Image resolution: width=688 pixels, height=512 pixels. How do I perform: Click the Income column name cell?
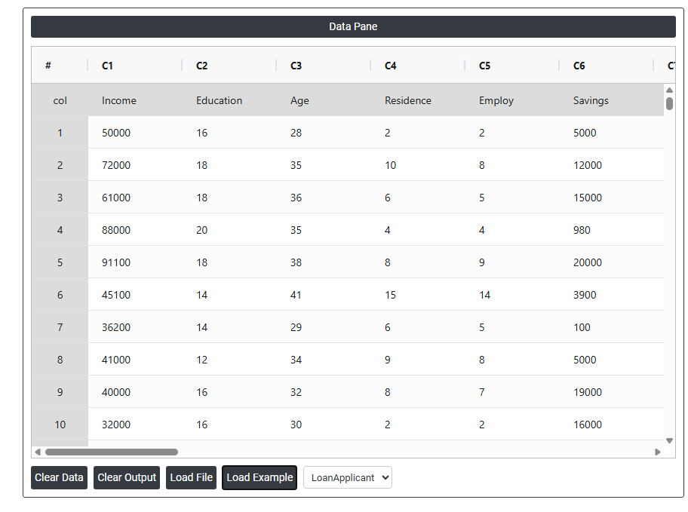click(119, 100)
